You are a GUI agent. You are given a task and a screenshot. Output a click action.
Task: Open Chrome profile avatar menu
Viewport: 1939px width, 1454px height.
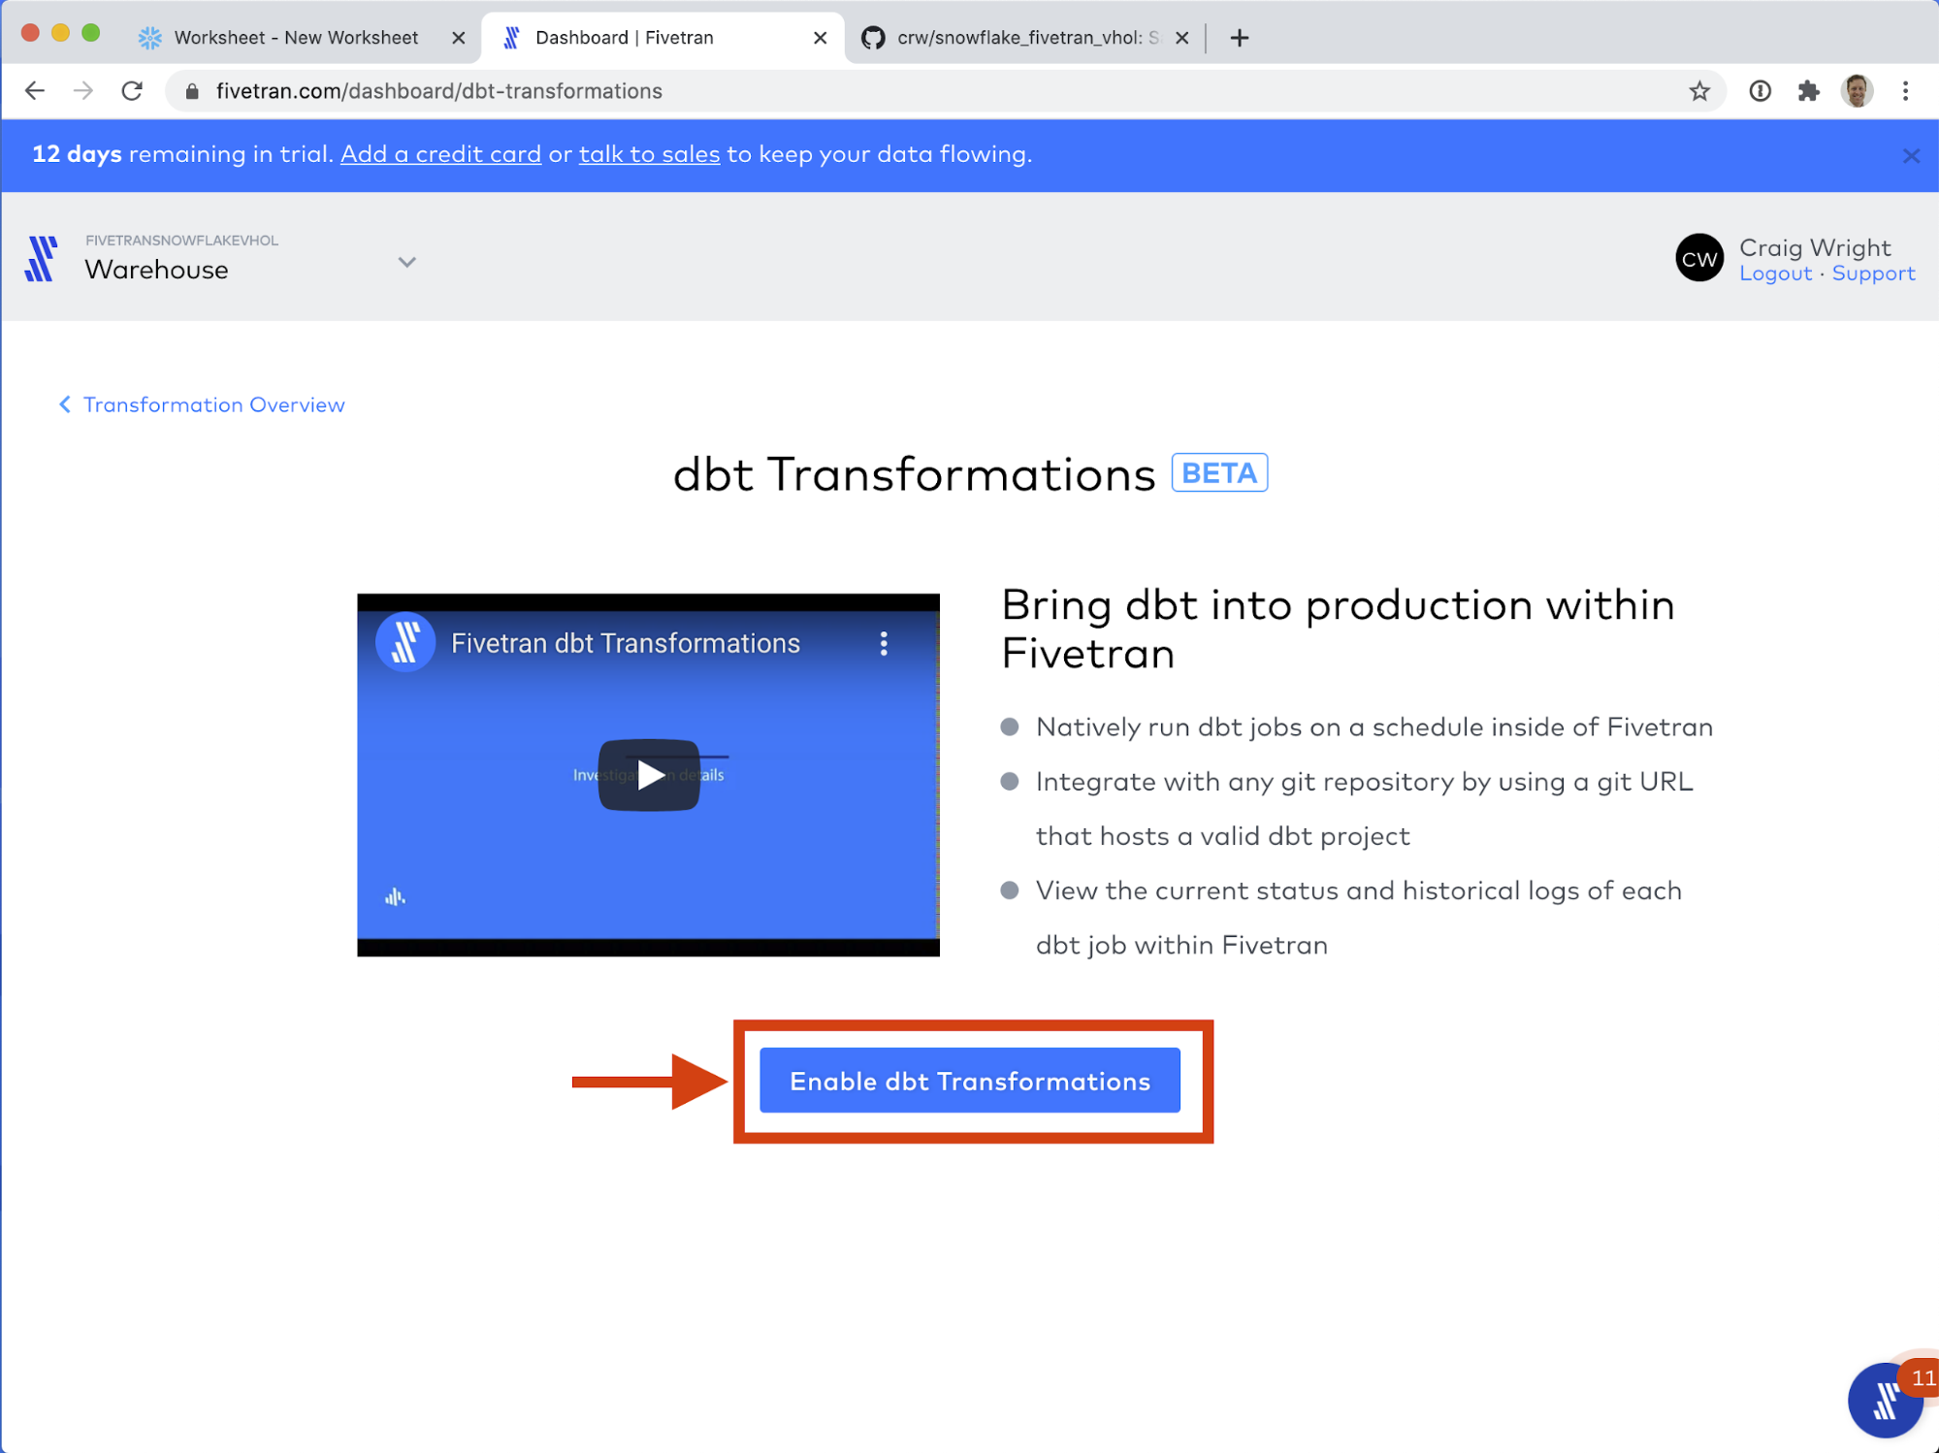click(x=1857, y=91)
